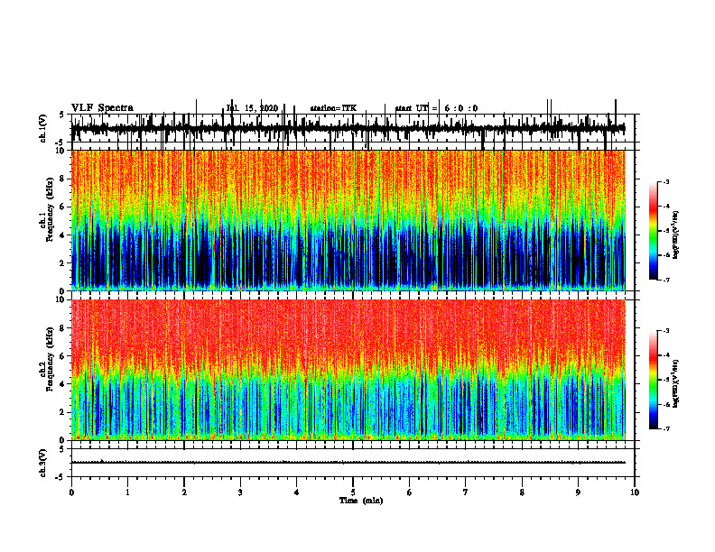The image size is (715, 552).
Task: Click the '2' kHz tick on ch.2 frequency axis
Action: tap(63, 412)
